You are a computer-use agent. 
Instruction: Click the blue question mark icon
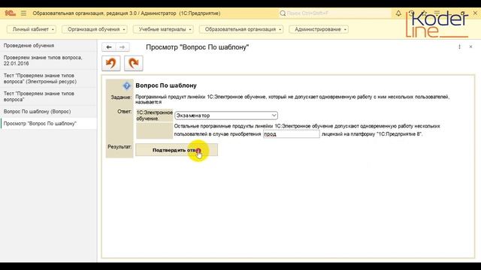[126, 85]
